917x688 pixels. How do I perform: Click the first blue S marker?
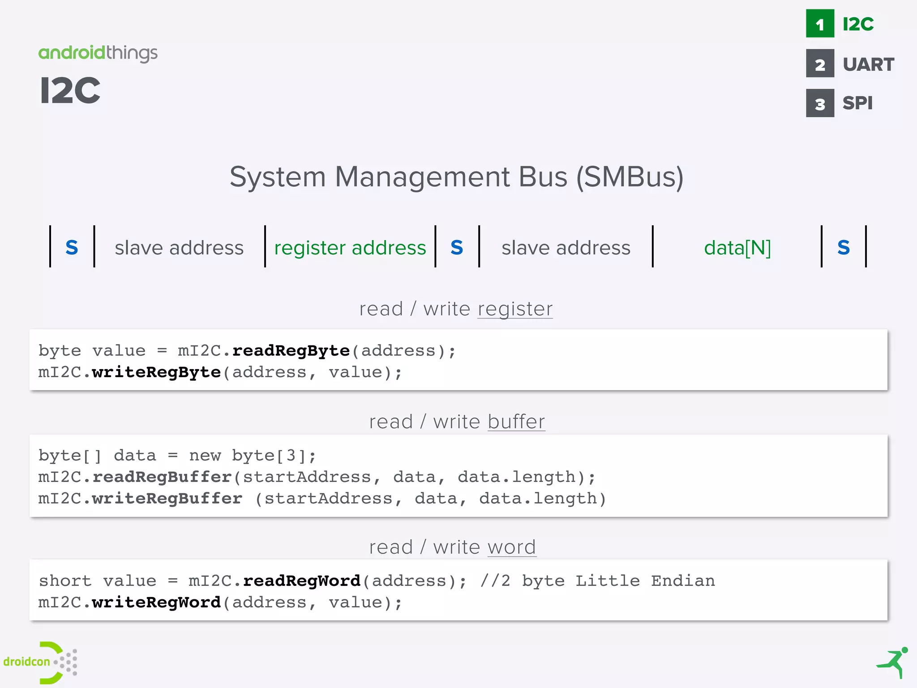pos(72,247)
